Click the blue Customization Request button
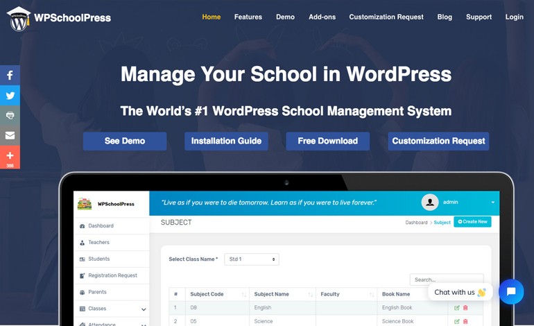The width and height of the screenshot is (534, 326). coord(438,141)
